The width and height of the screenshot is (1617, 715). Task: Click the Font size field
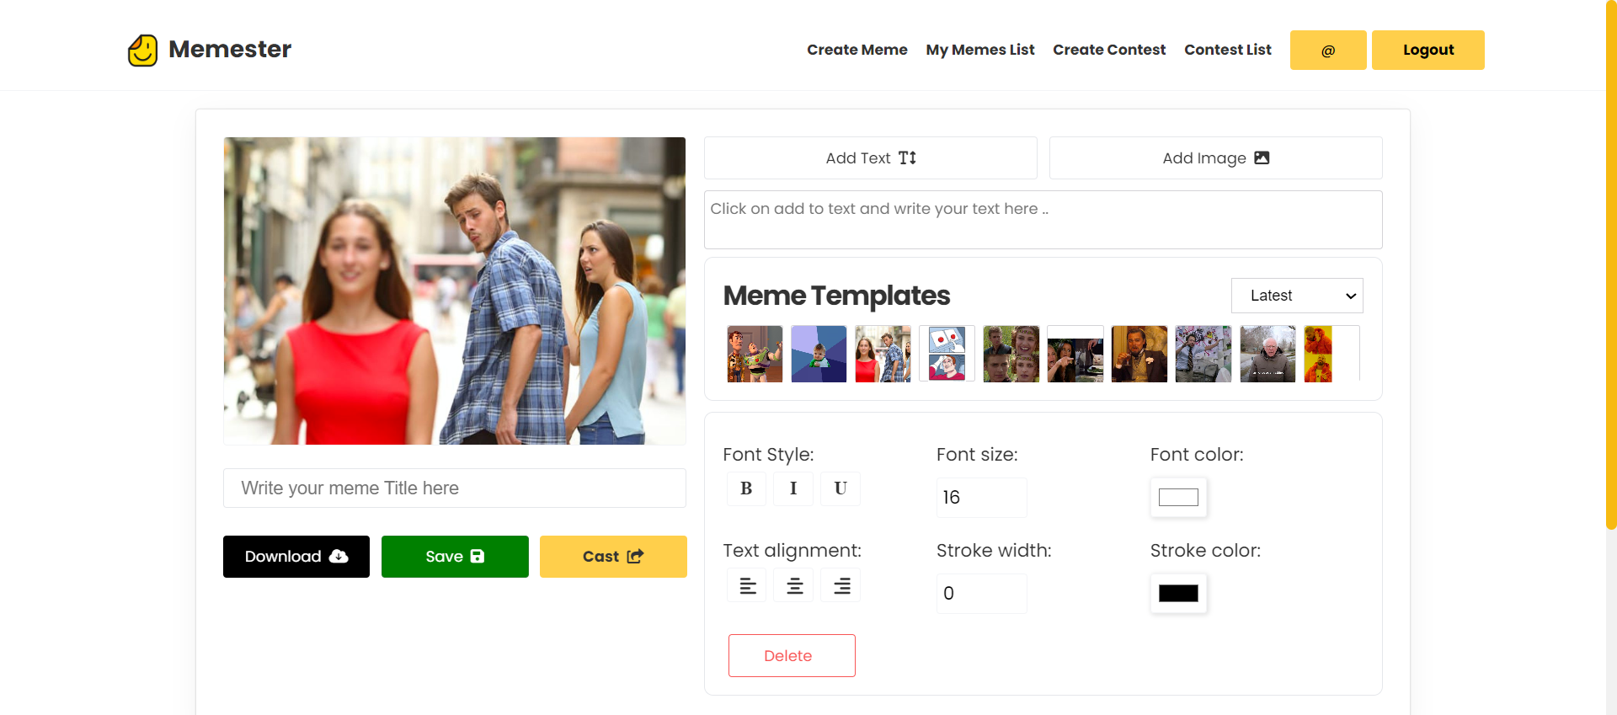pos(981,498)
